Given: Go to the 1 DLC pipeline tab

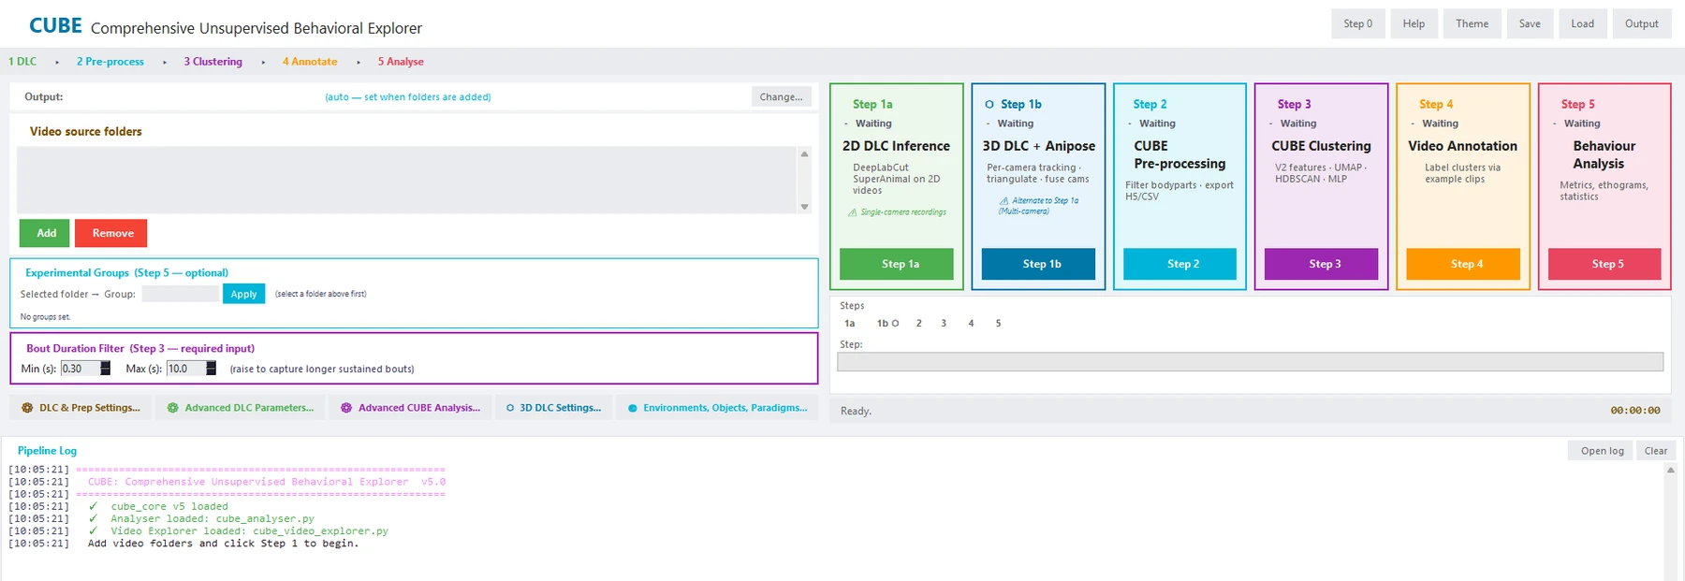Looking at the screenshot, I should tap(22, 62).
